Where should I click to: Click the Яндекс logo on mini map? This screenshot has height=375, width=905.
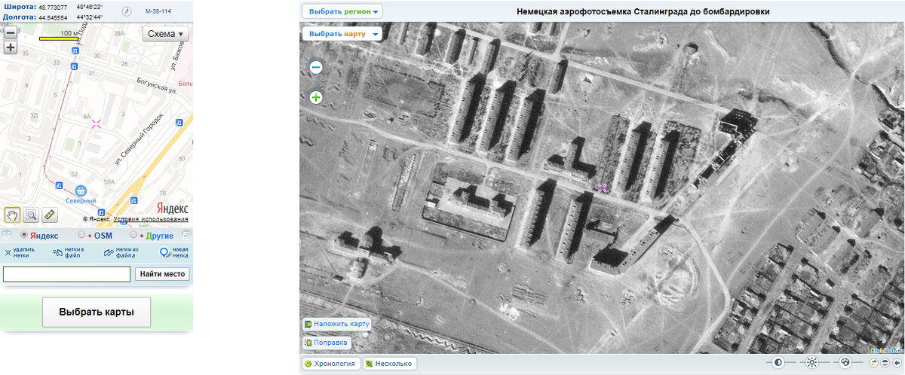click(173, 208)
